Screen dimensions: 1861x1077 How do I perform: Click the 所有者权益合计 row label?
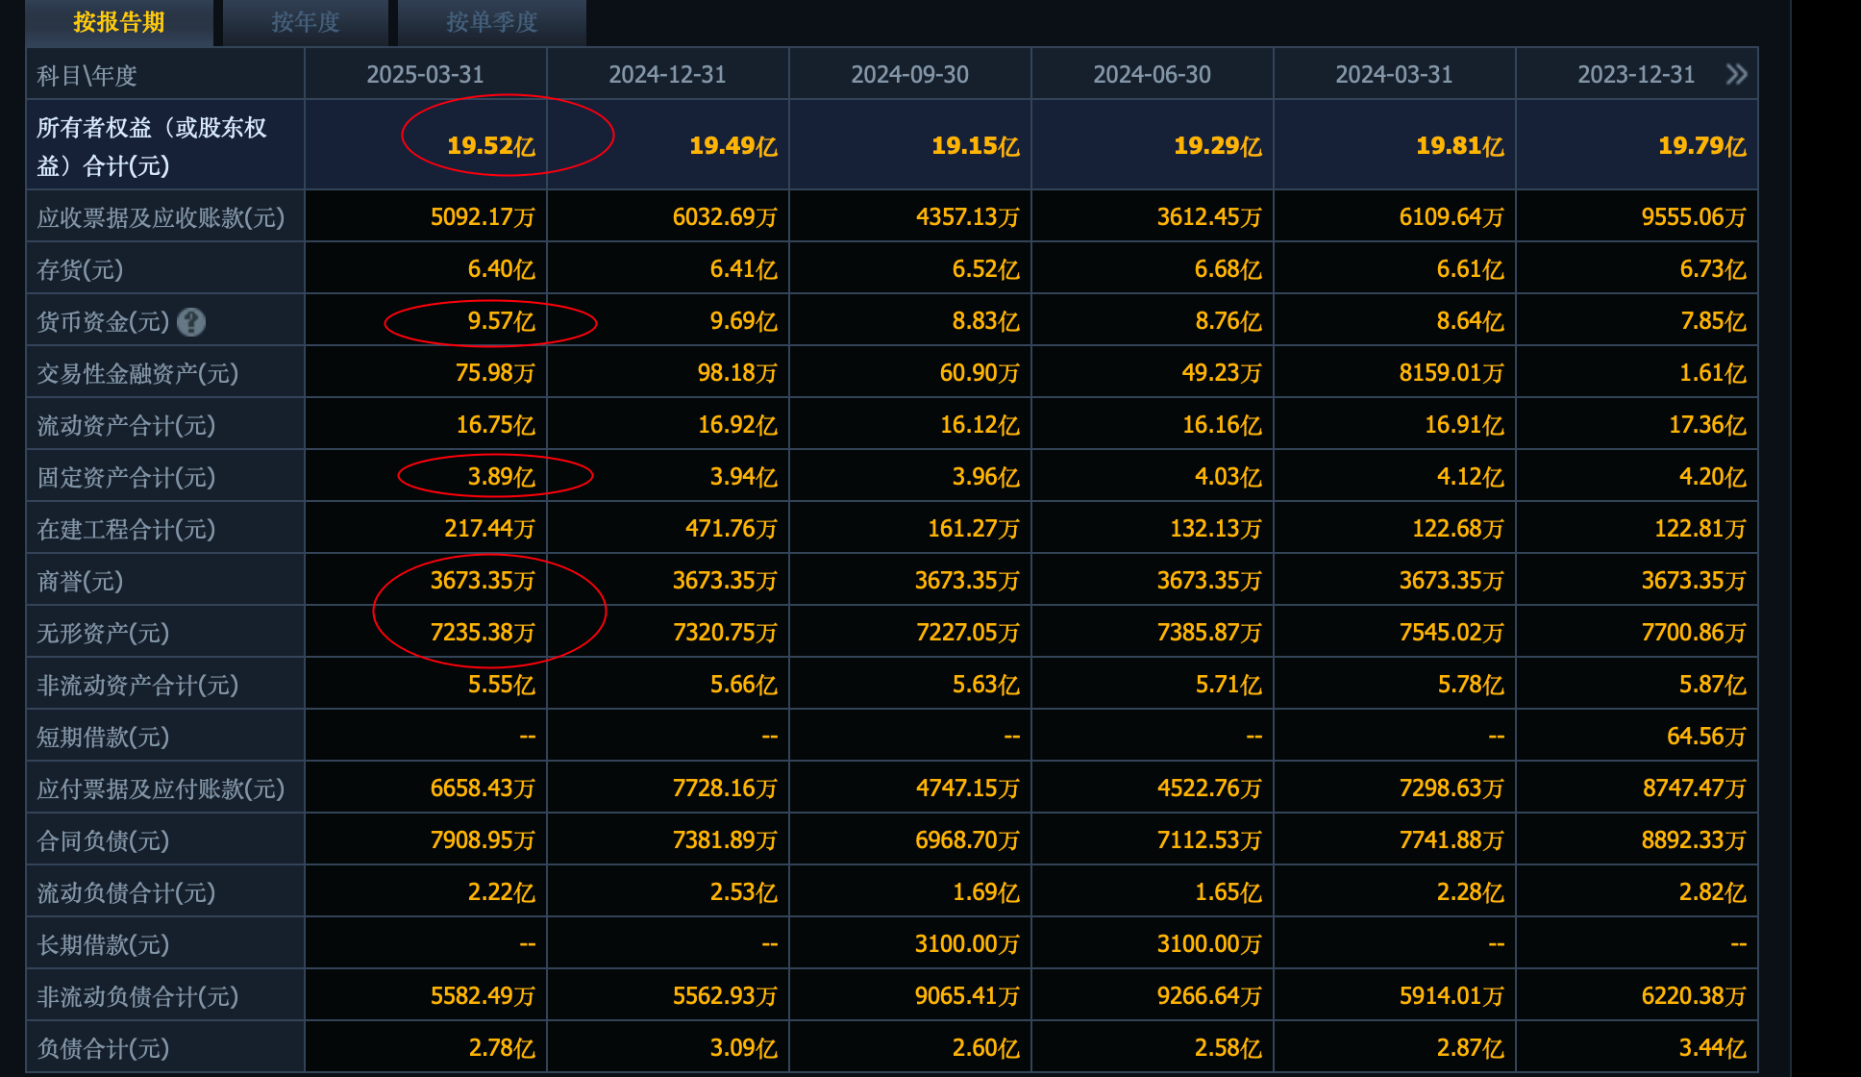tap(151, 146)
